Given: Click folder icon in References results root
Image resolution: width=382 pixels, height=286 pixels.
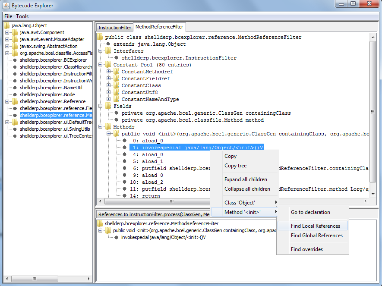Looking at the screenshot, I should [100, 223].
